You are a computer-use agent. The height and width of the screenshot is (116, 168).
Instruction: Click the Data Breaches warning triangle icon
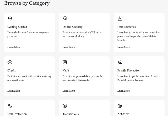click(120, 19)
